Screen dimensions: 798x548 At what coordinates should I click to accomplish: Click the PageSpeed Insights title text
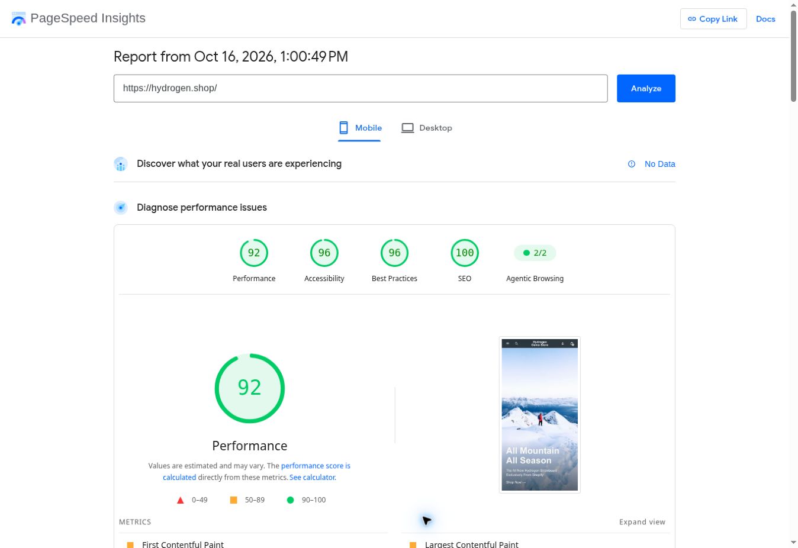88,18
